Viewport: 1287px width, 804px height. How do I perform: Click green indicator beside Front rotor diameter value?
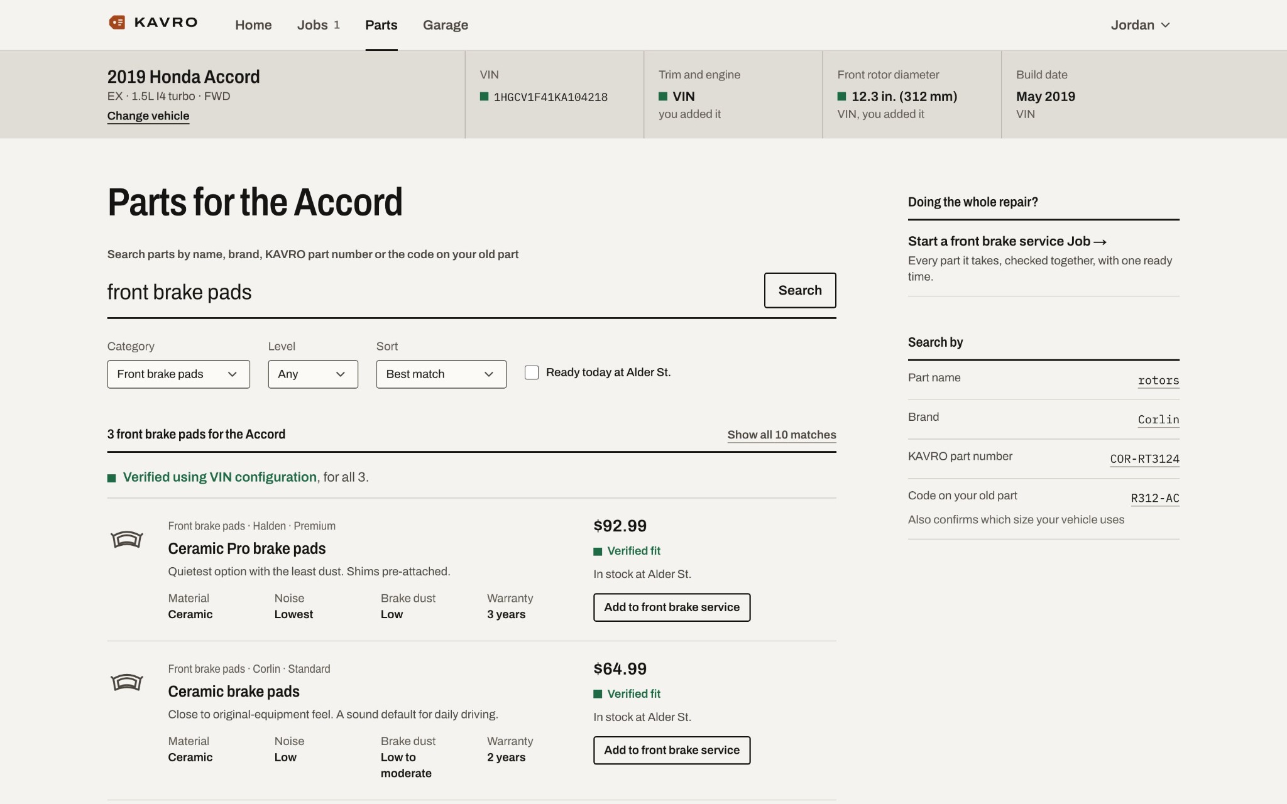[x=841, y=96]
